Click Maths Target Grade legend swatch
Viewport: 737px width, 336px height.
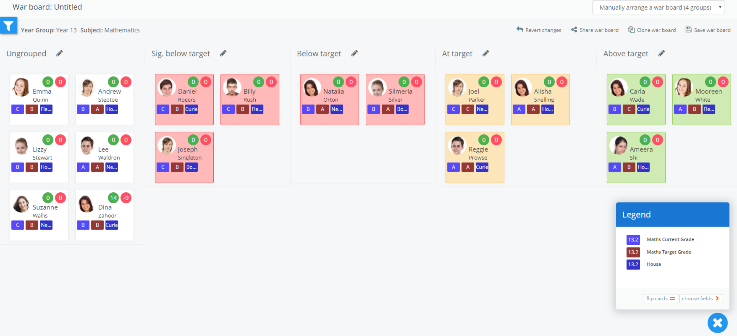click(633, 252)
